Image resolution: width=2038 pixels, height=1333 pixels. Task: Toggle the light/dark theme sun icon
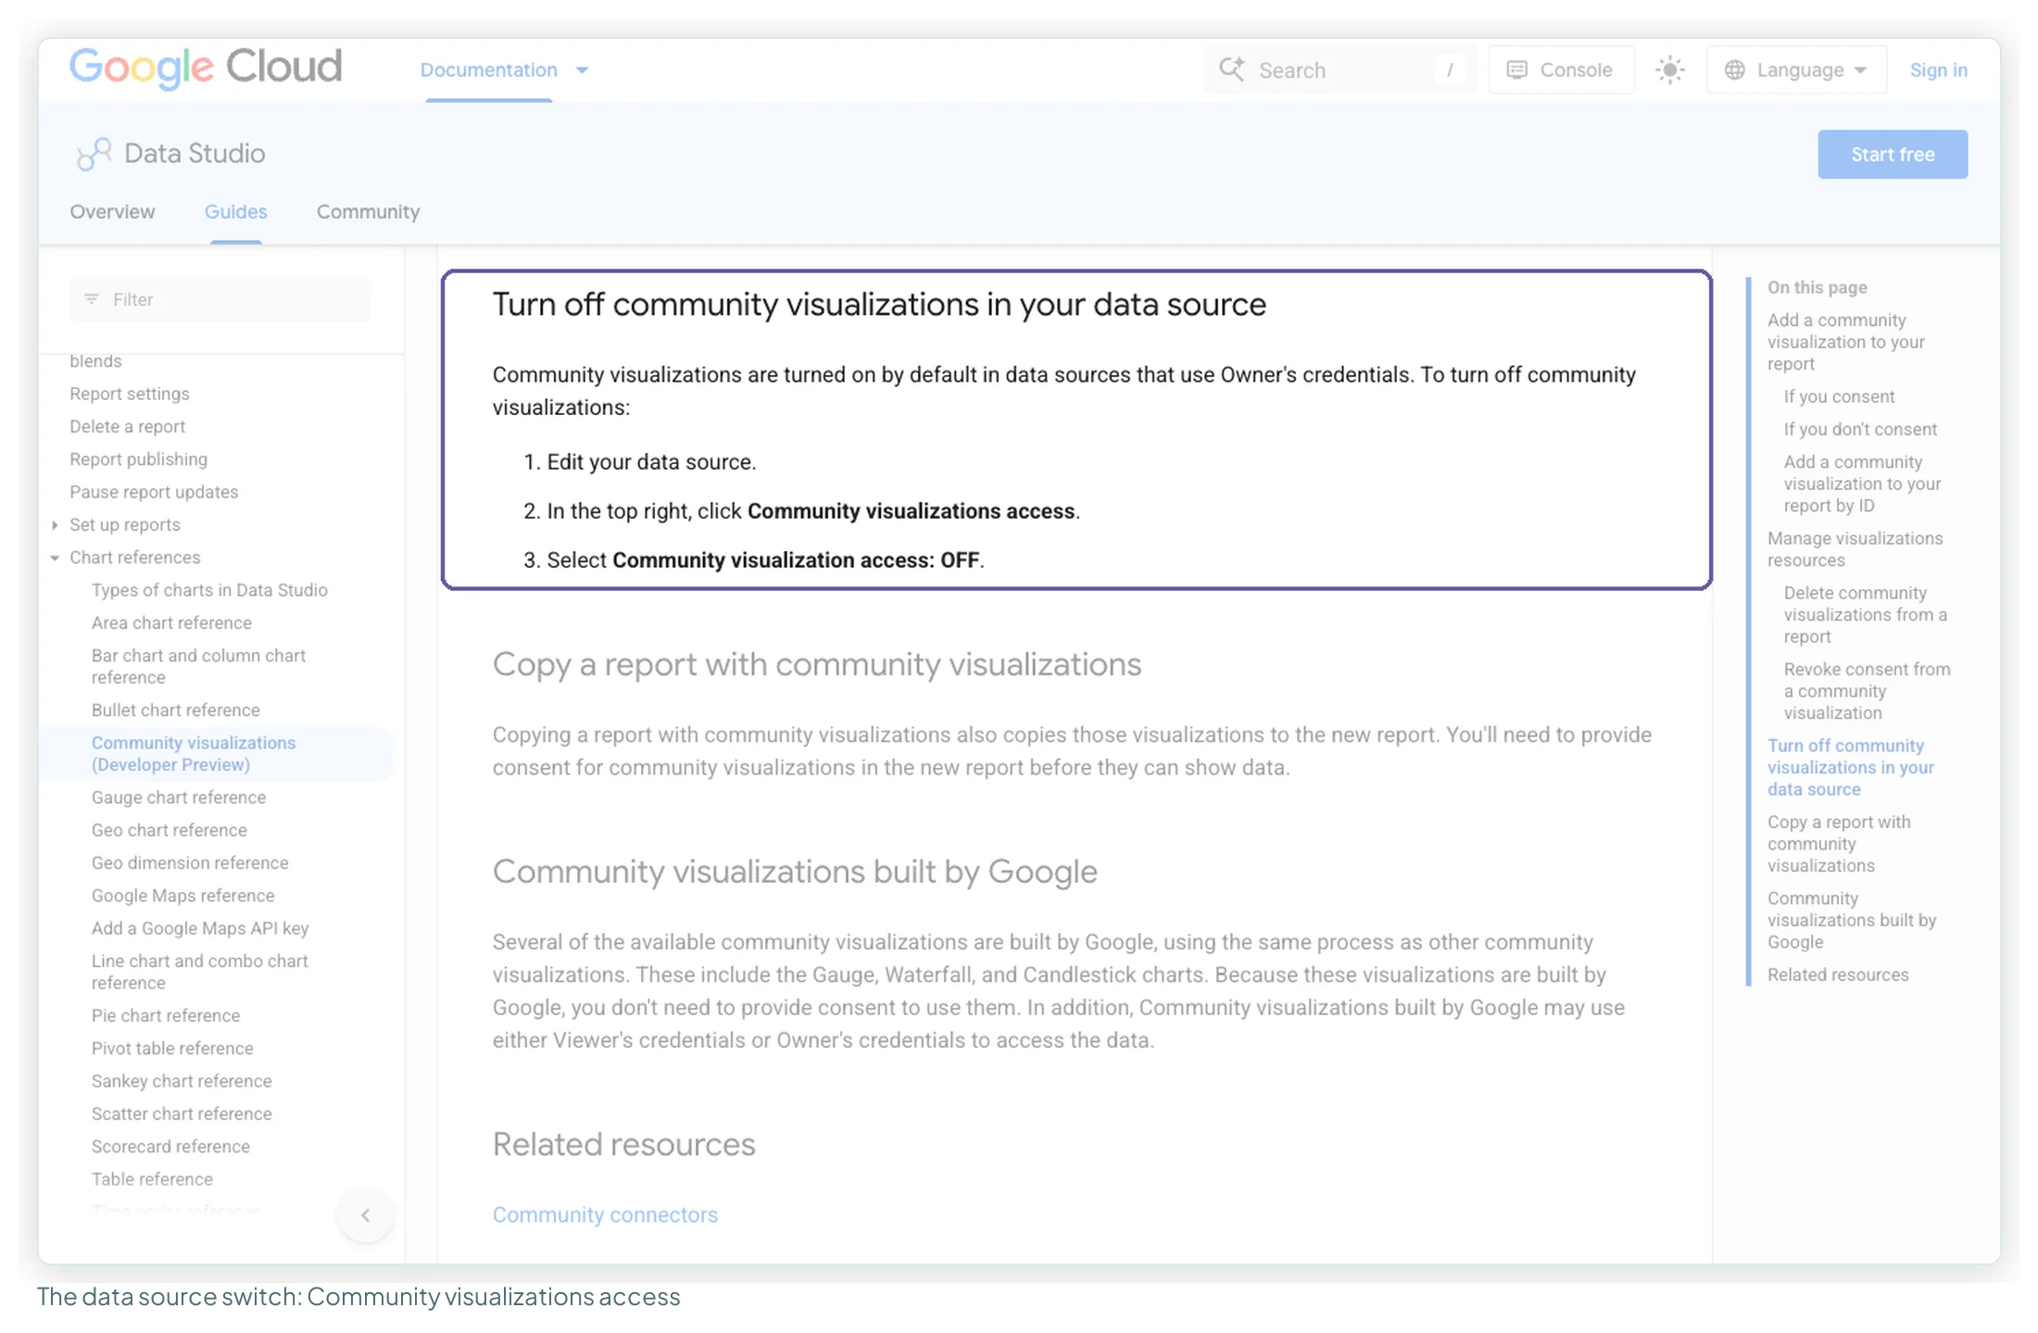(x=1669, y=70)
